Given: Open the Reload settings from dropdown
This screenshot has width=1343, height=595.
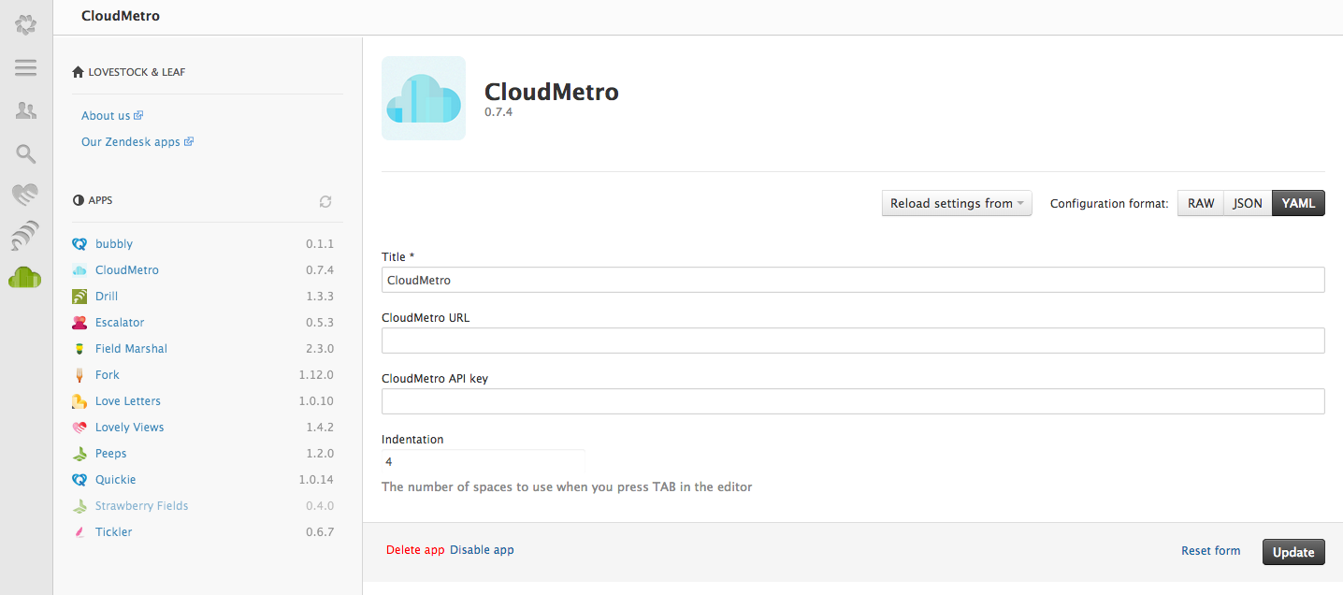Looking at the screenshot, I should pos(957,203).
